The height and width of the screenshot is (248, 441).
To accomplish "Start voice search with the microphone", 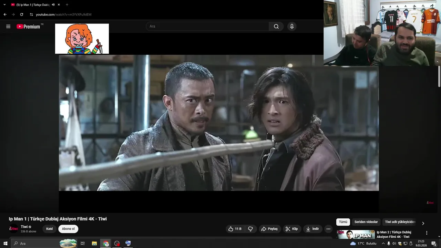I will (x=292, y=27).
